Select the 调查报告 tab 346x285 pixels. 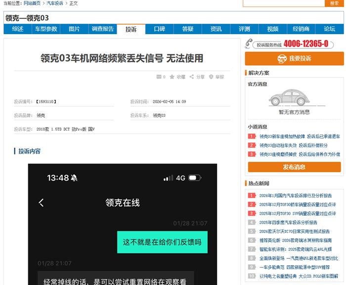tap(102, 29)
